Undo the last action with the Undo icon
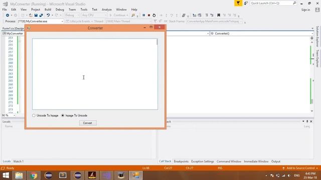Viewport: 321px width, 180px height. [x=48, y=15]
